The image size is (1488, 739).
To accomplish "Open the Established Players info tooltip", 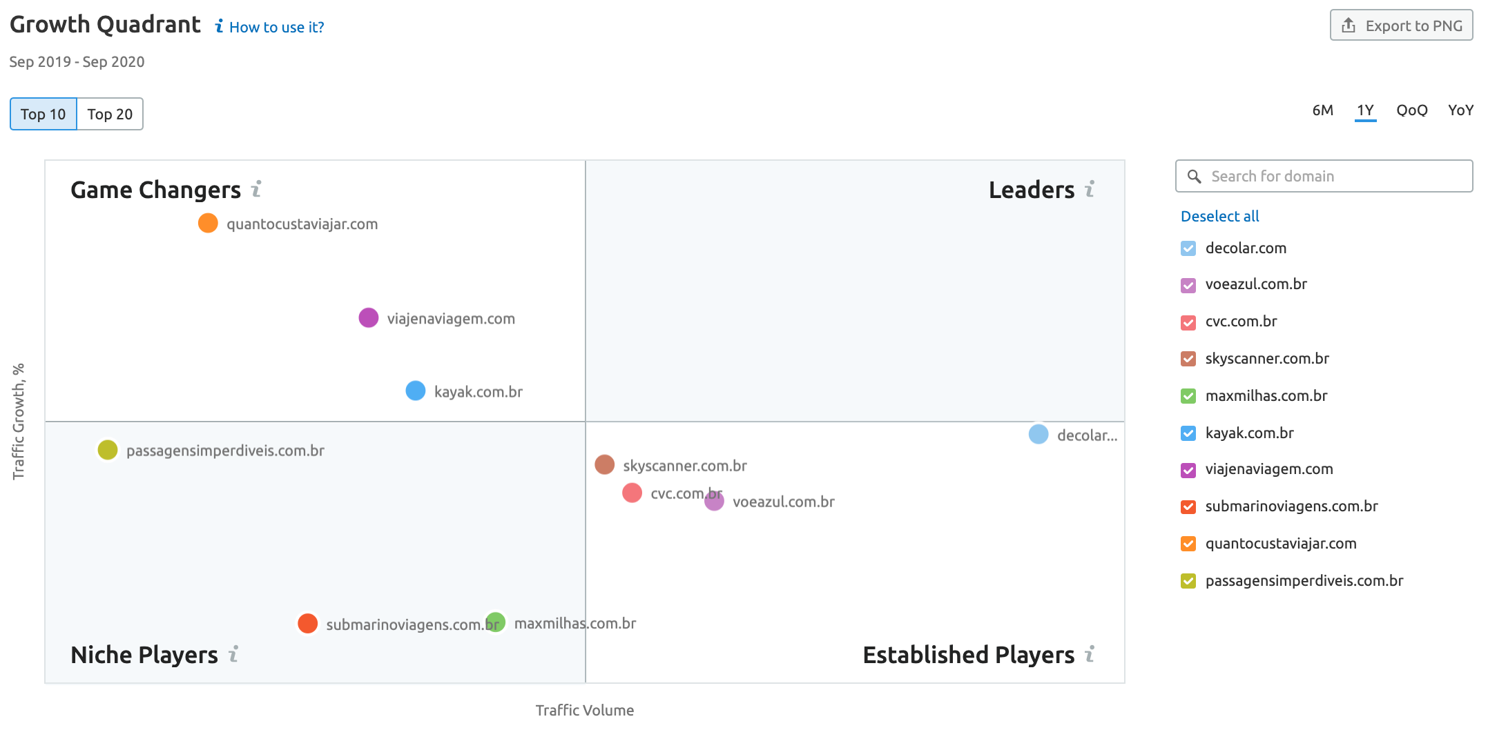I will click(1091, 655).
